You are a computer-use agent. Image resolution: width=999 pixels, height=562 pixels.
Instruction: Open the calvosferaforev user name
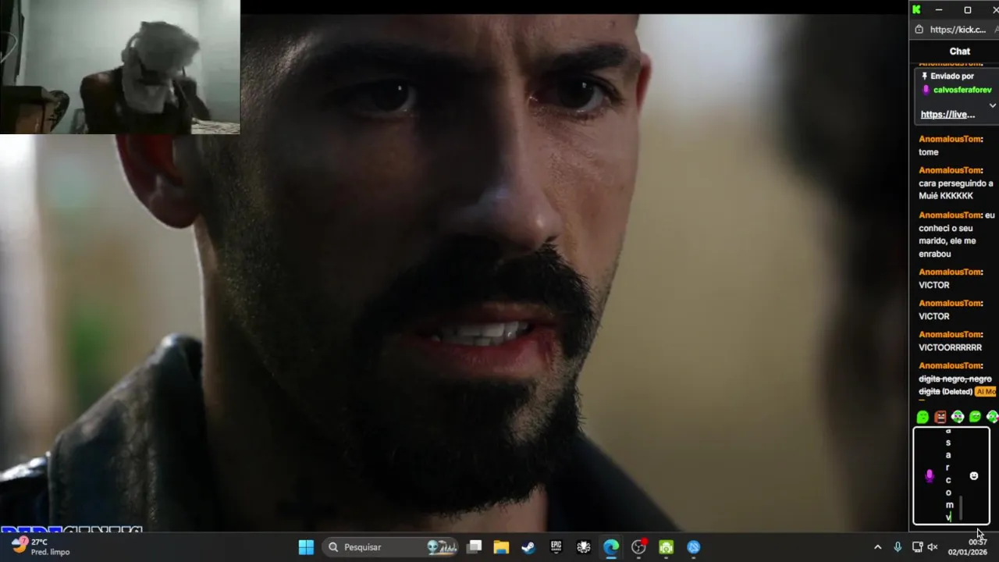coord(962,90)
